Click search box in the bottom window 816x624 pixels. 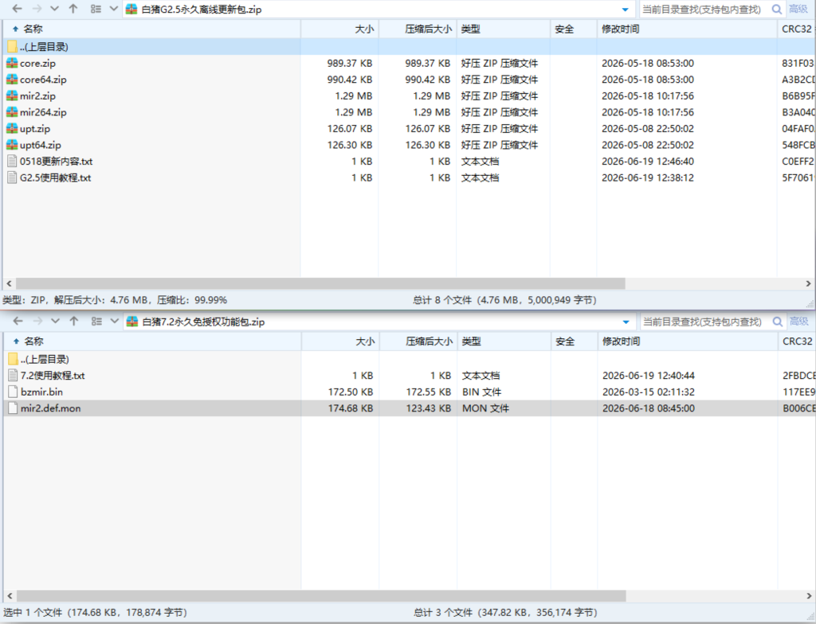[x=704, y=322]
